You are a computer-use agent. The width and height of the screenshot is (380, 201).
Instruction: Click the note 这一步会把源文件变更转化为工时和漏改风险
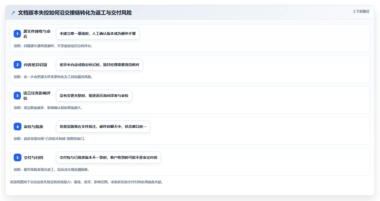pos(53,77)
